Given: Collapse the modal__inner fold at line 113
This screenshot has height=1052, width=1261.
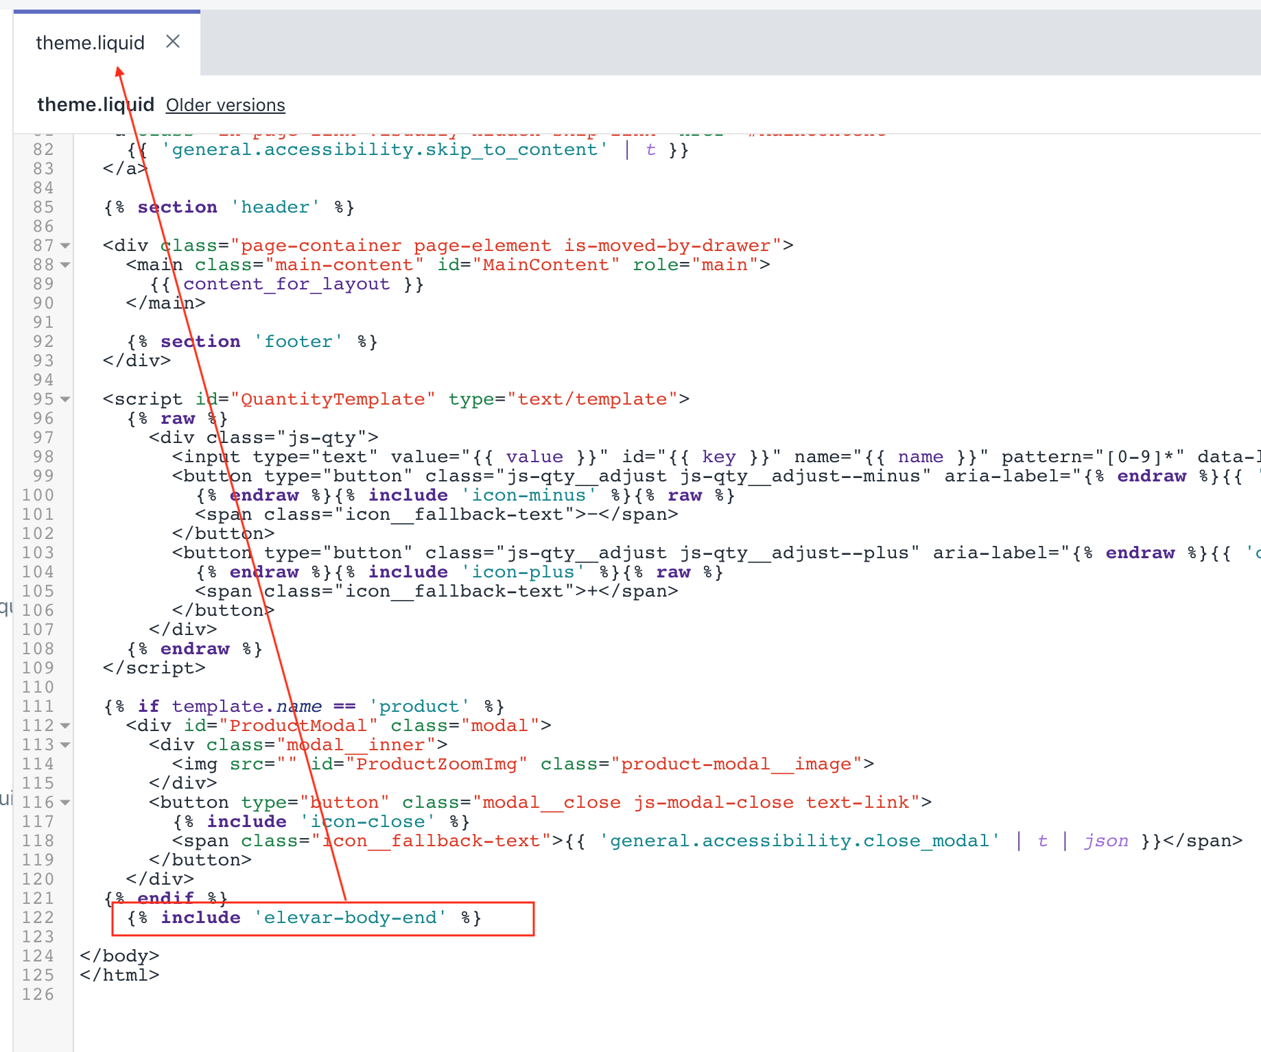Looking at the screenshot, I should tap(65, 745).
